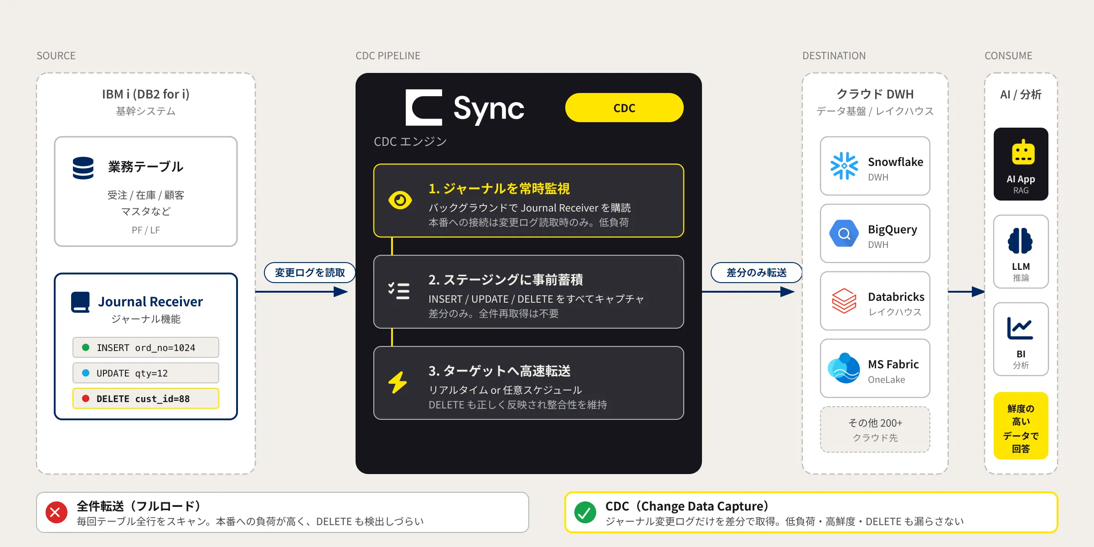Click the line chart icon above BI

1020,328
